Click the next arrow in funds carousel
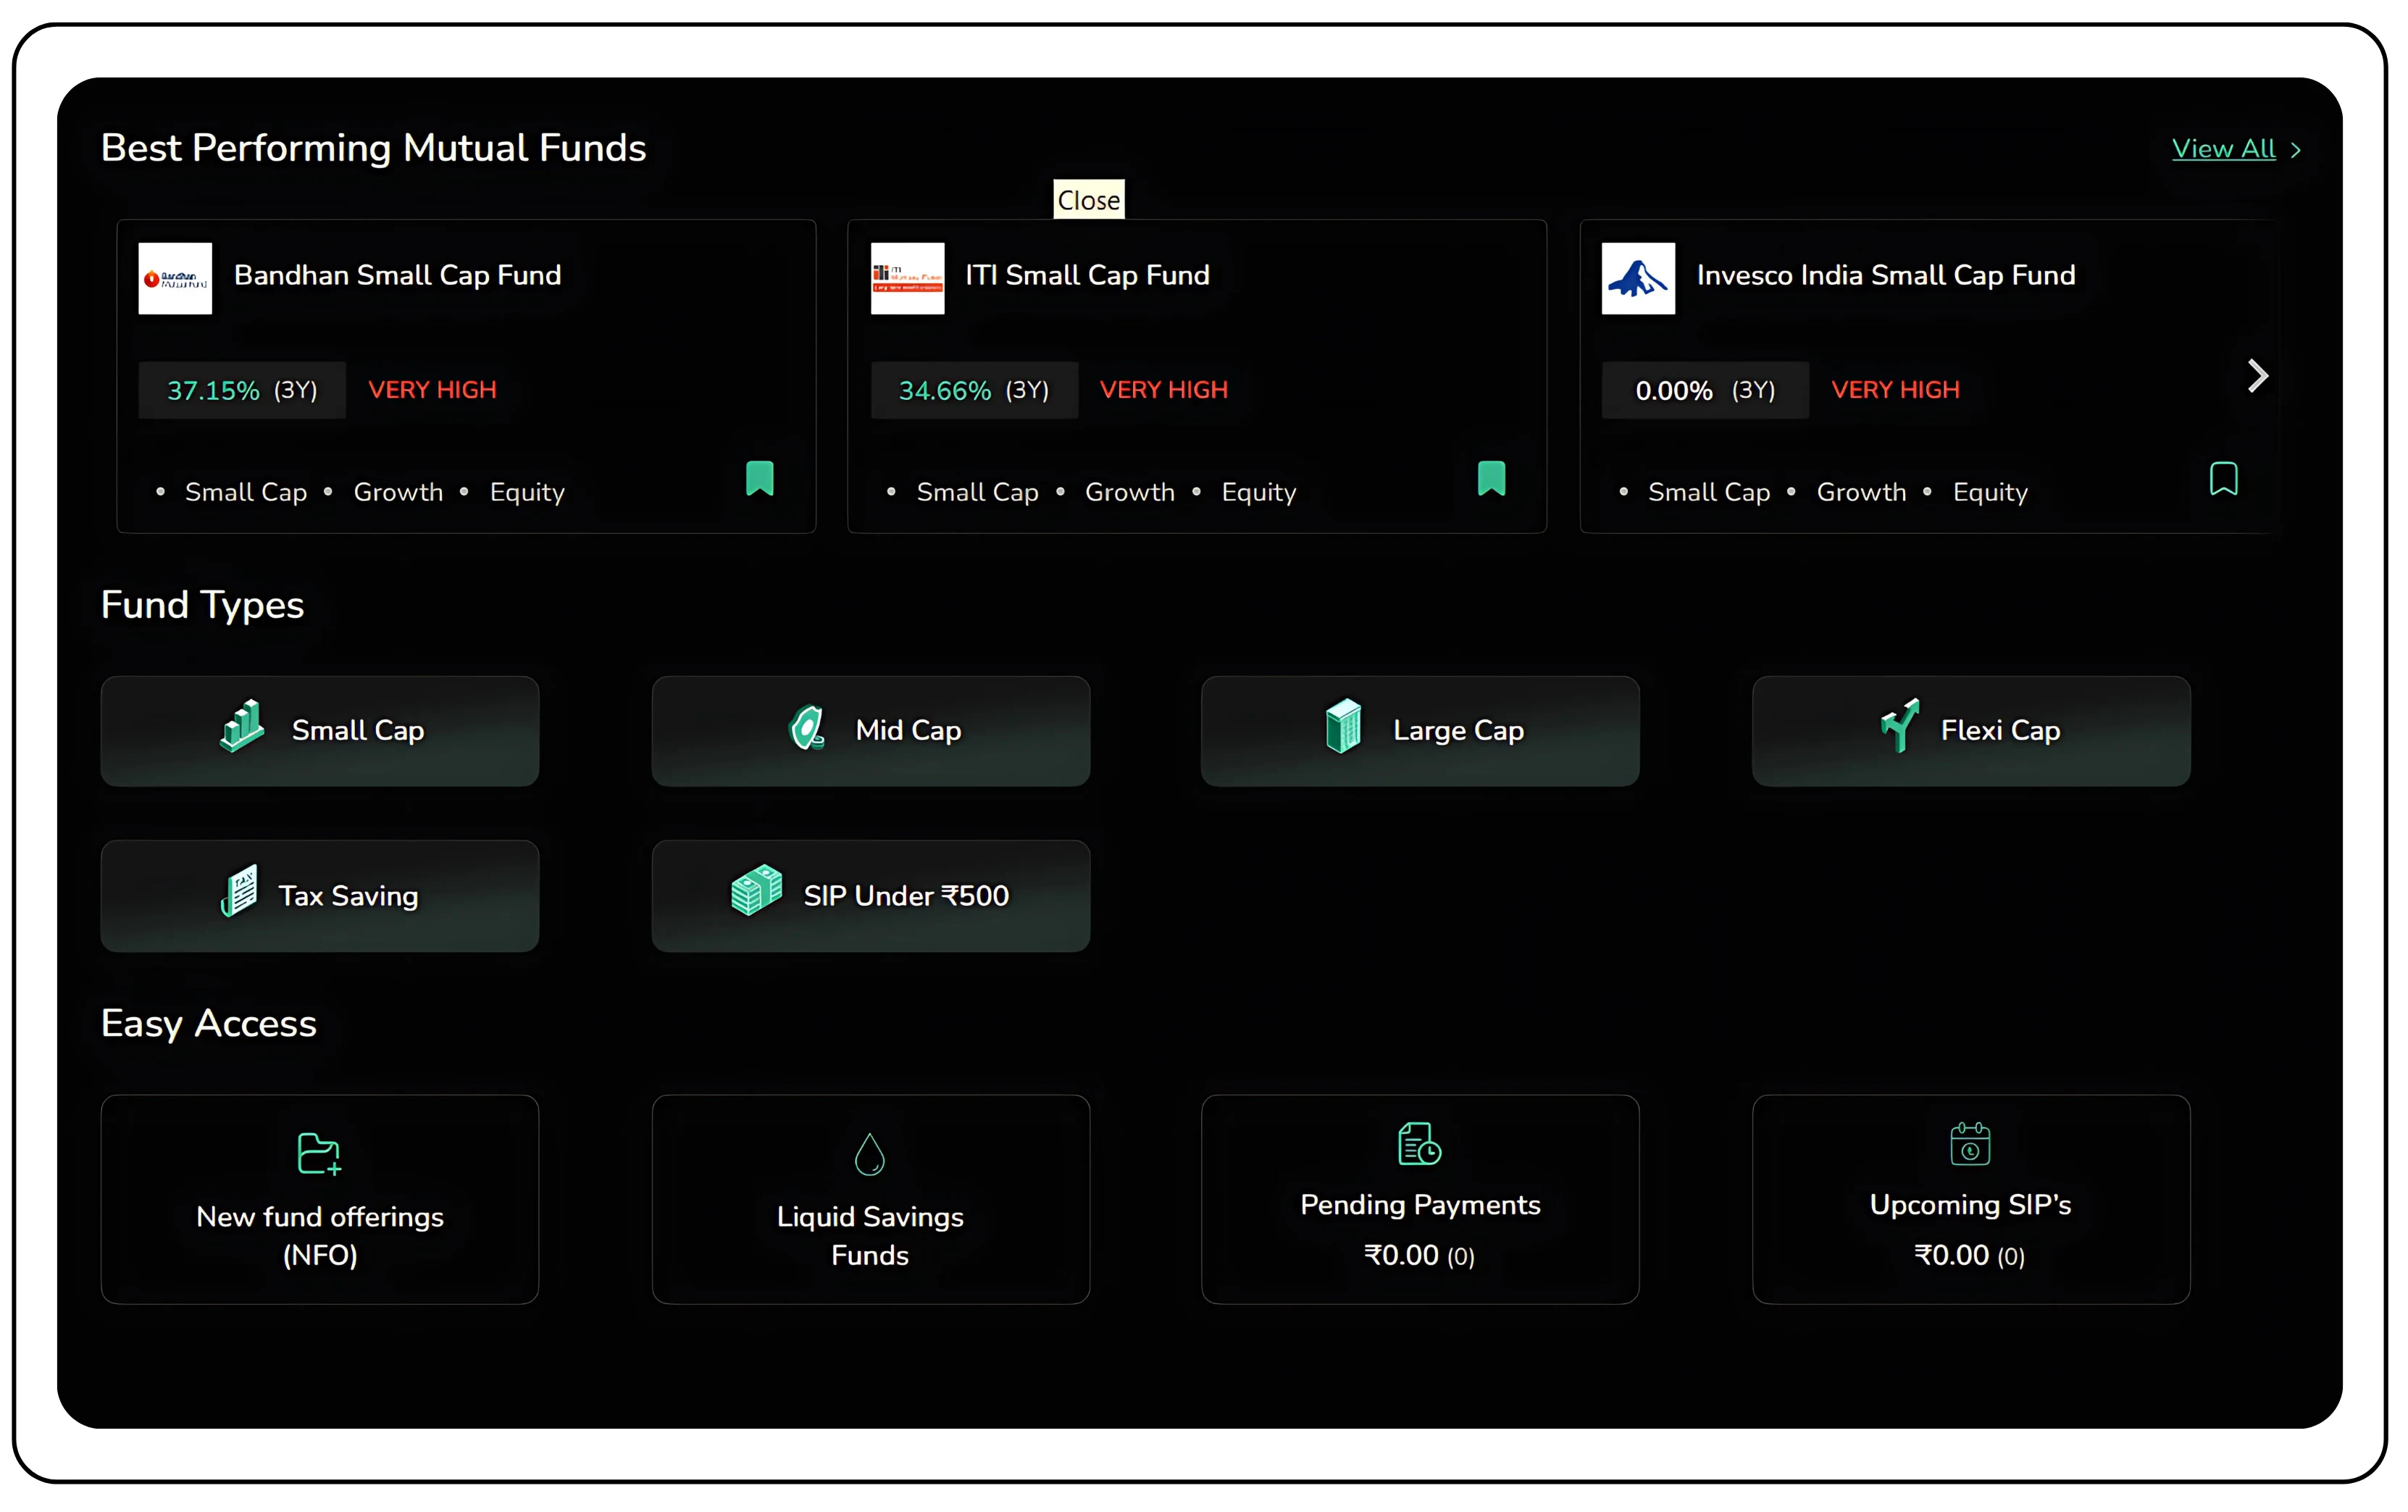 click(x=2257, y=376)
